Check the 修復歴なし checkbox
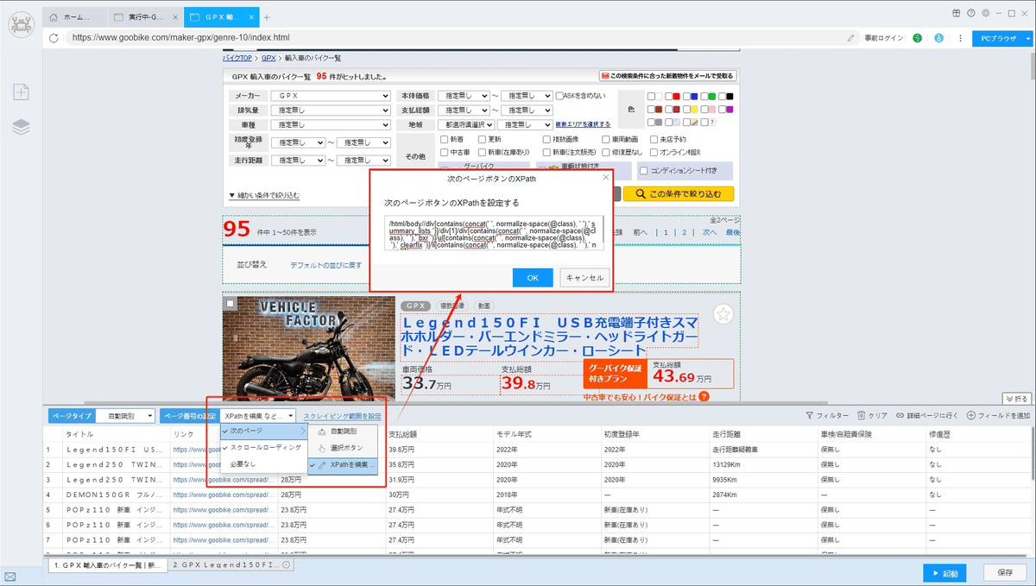The height and width of the screenshot is (586, 1036). [606, 153]
